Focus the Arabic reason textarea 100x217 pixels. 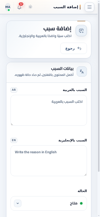(49, 110)
